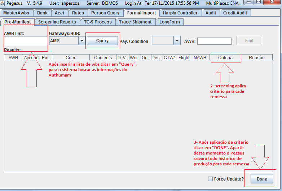
Task: Click the Contents column header
Action: [103, 58]
